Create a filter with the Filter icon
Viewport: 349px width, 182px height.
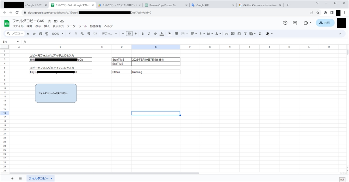coord(245,33)
